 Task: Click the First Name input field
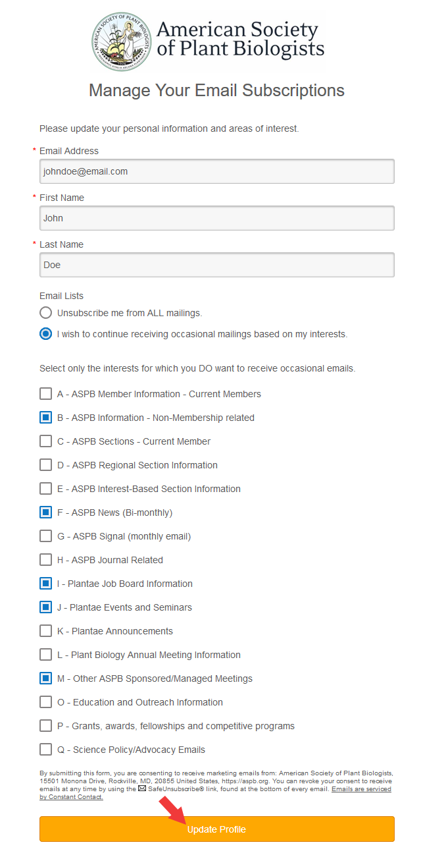click(x=217, y=218)
